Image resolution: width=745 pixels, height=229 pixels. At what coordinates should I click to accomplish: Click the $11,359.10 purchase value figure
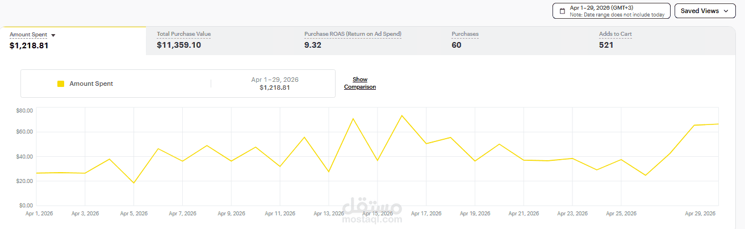179,45
